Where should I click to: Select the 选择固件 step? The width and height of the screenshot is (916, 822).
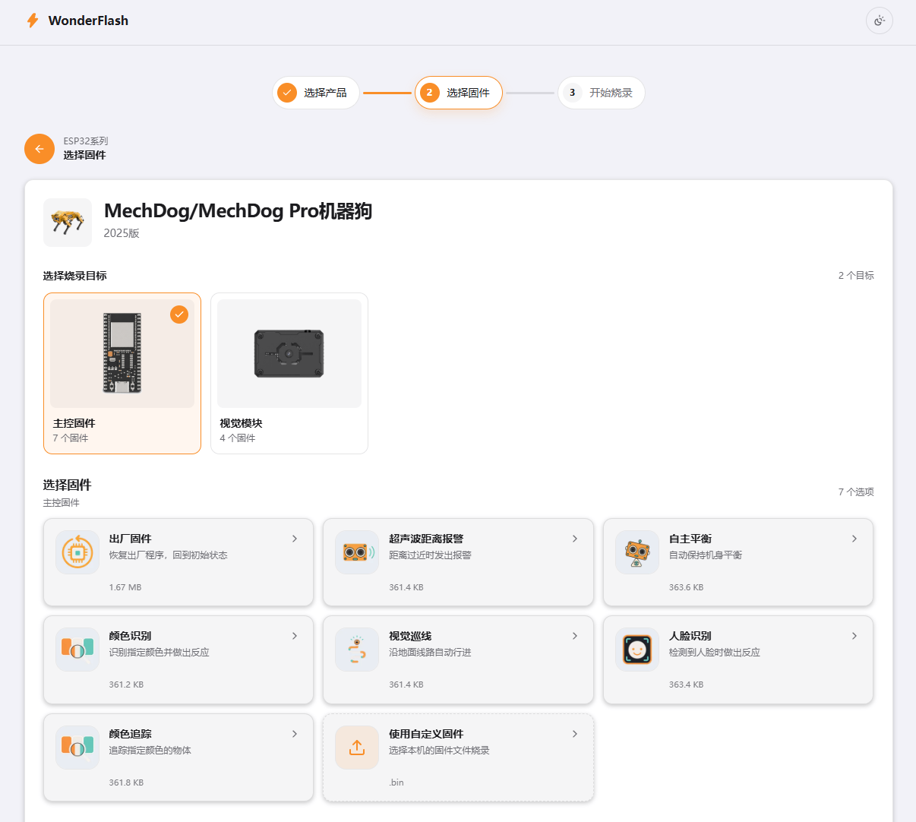pyautogui.click(x=459, y=93)
